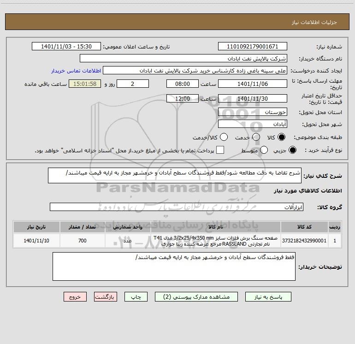Click the آبادان delivery city field
Image resolution: width=355 pixels, height=344 pixels.
click(x=252, y=125)
